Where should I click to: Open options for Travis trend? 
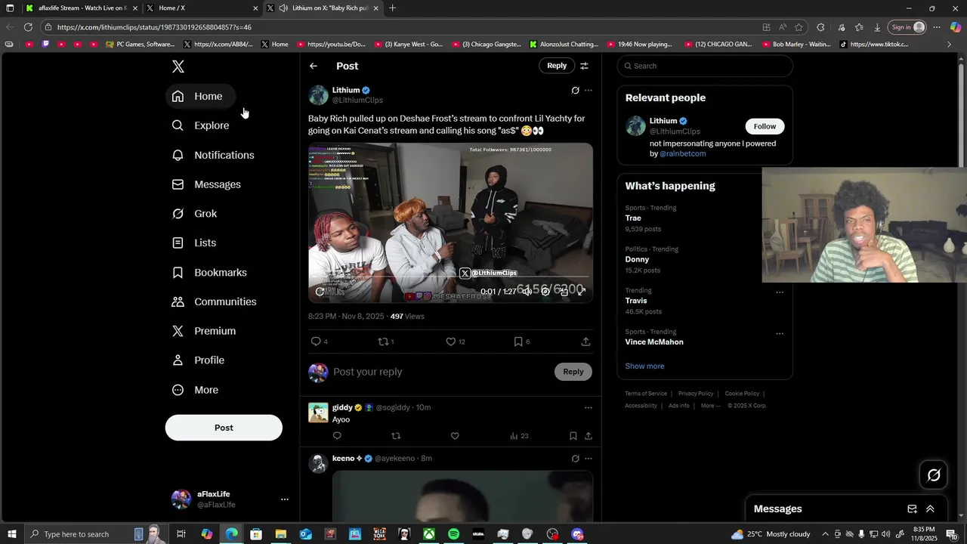pyautogui.click(x=780, y=292)
